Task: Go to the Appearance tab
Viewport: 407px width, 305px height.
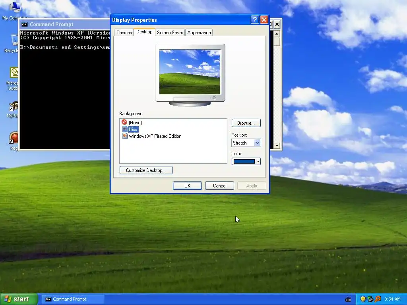Action: pyautogui.click(x=199, y=33)
